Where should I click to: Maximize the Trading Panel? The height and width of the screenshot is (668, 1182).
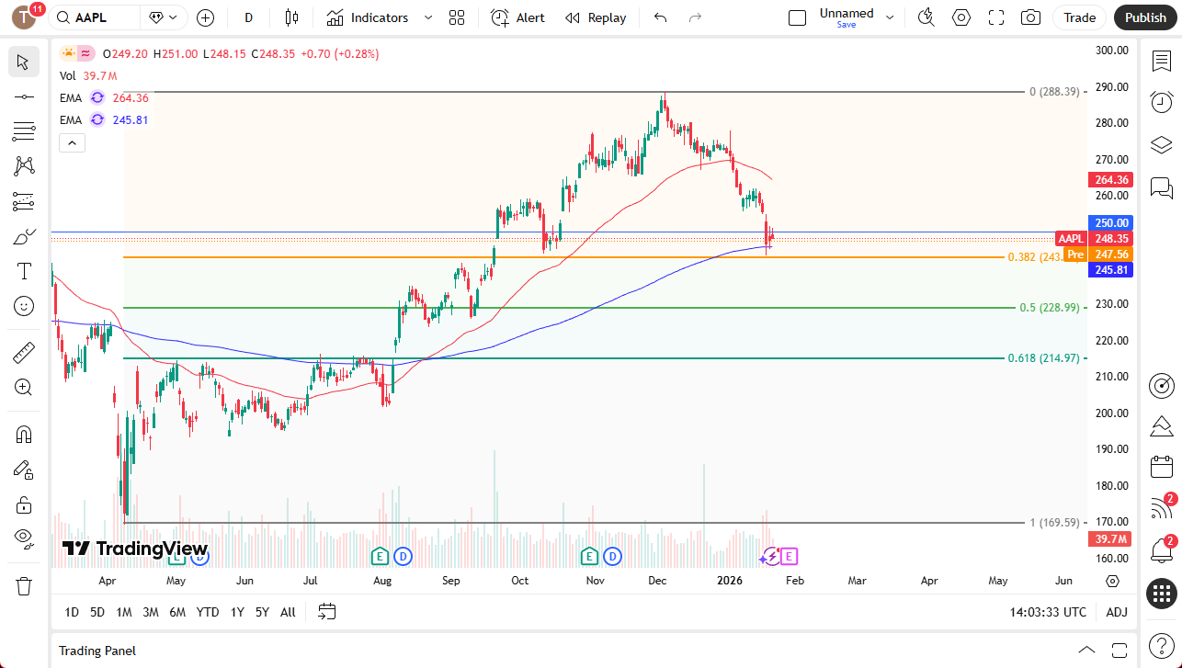tap(1121, 651)
